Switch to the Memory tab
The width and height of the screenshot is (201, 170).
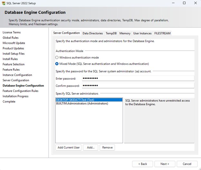point(125,33)
